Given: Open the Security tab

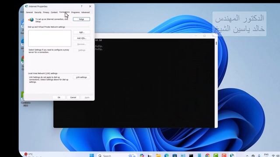Looking at the screenshot, I should pyautogui.click(x=38, y=13).
